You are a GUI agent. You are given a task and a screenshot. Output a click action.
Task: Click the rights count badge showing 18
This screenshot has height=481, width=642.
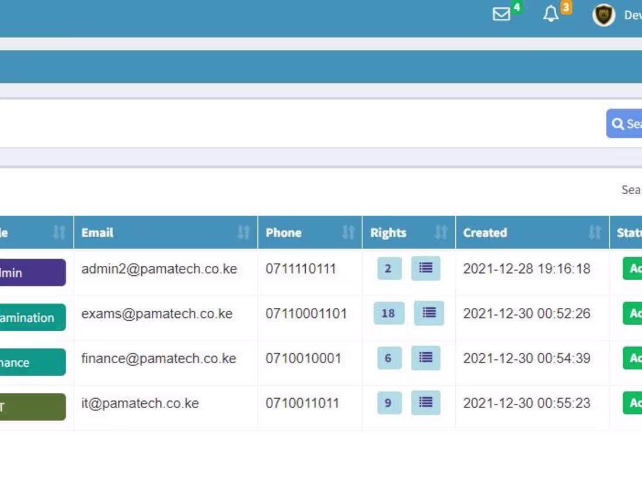(388, 313)
